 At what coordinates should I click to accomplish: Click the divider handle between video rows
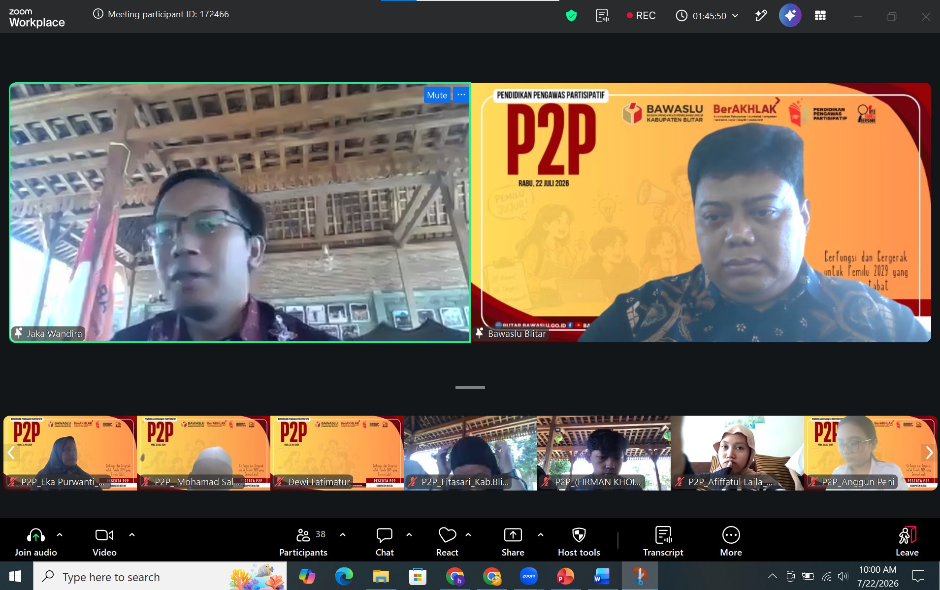[470, 388]
